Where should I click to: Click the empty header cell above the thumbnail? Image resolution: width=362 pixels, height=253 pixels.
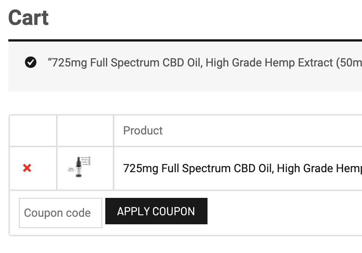(85, 131)
